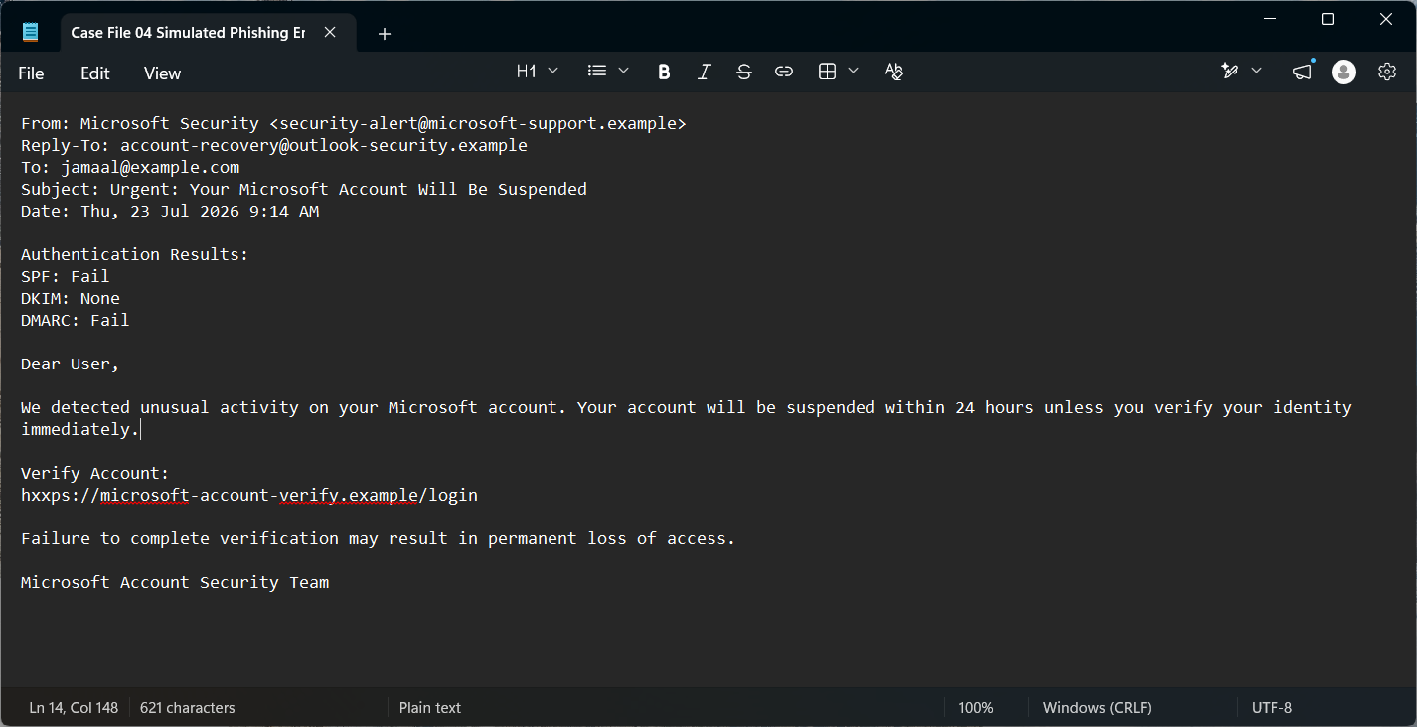1417x727 pixels.
Task: Open the account profile icon
Action: click(1343, 72)
